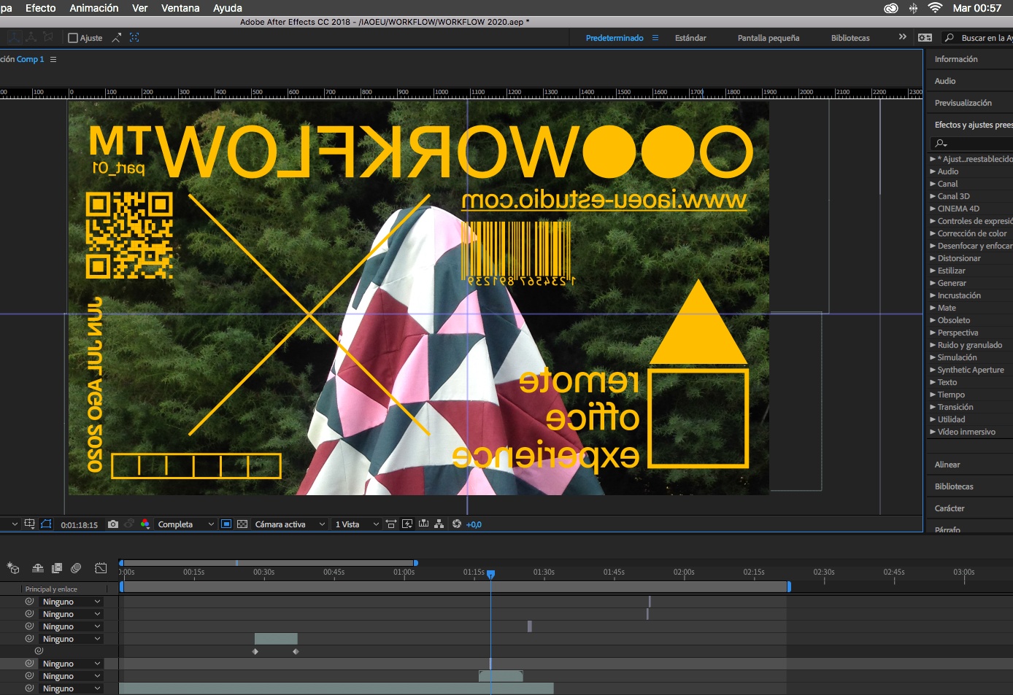The width and height of the screenshot is (1013, 695).
Task: Take a snapshot with camera icon
Action: click(113, 524)
